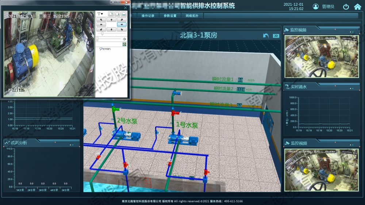Click the administrator user avatar icon
The image size is (365, 205).
point(316,7)
